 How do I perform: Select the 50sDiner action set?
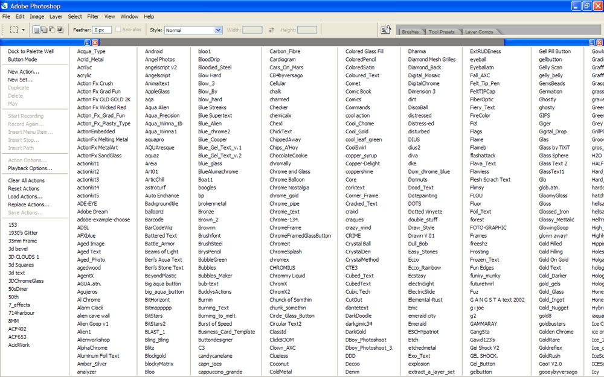coord(18,289)
